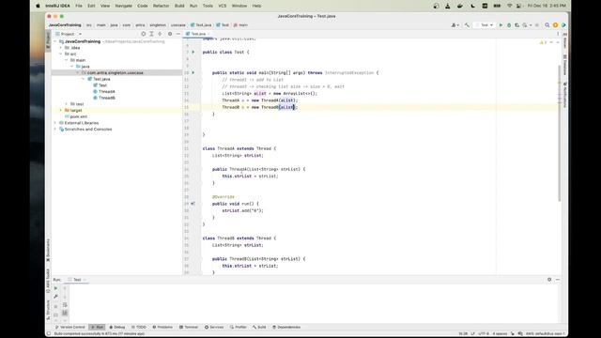This screenshot has height=338, width=601.
Task: Open the Apple menu
Action: coord(38,6)
